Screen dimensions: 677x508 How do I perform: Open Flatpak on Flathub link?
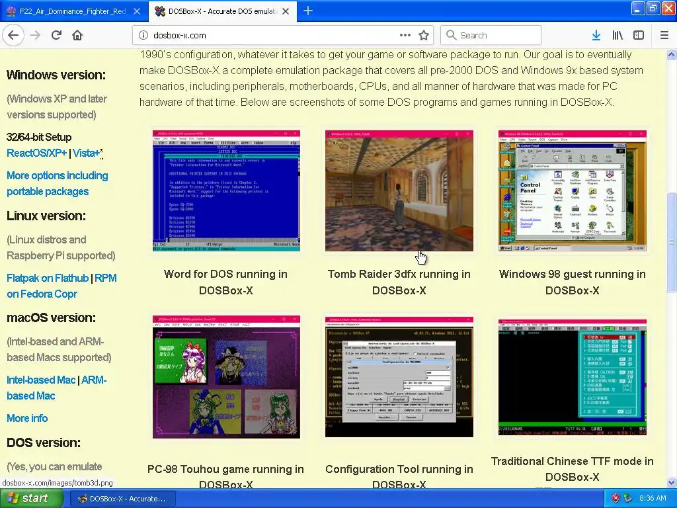click(x=48, y=278)
